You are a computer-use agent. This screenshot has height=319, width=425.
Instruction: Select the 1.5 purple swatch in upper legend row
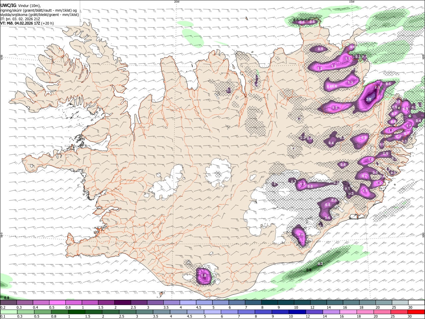(x=106, y=303)
